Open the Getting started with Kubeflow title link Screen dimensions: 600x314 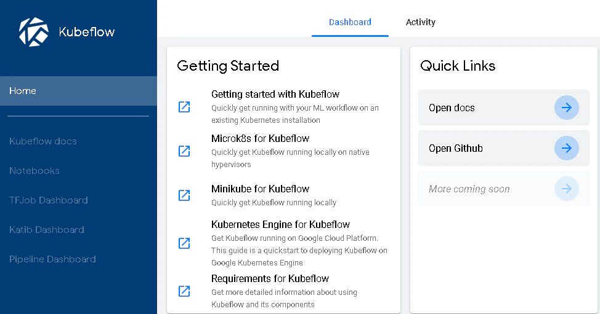275,94
